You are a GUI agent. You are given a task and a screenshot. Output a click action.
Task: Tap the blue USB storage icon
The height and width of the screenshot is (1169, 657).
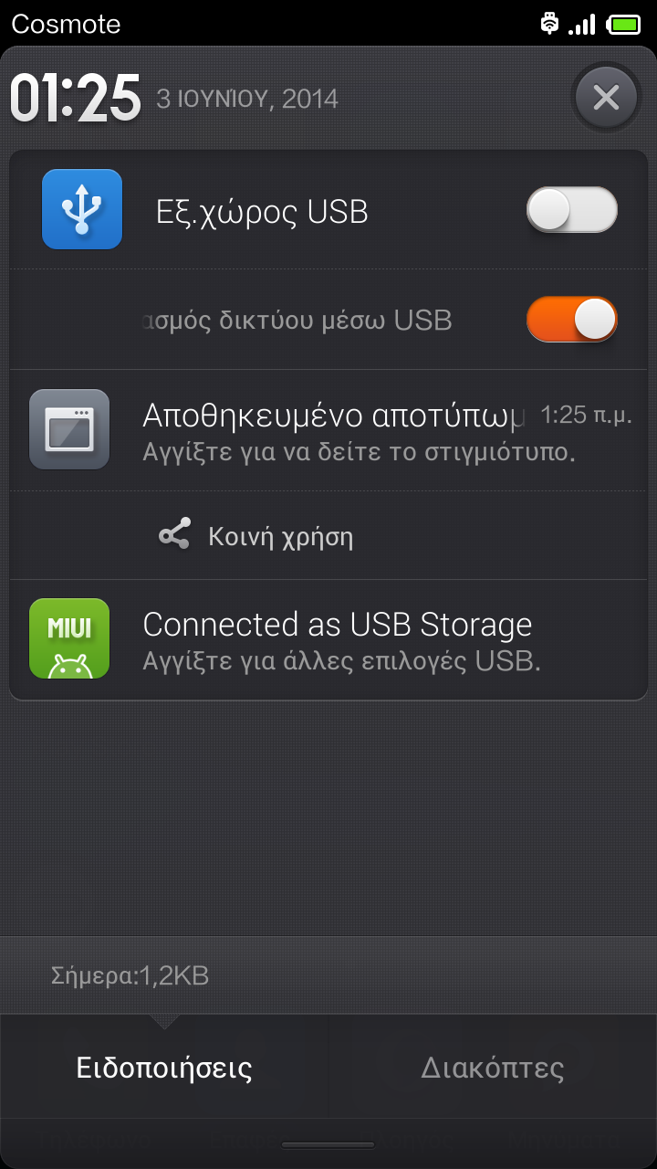[82, 209]
